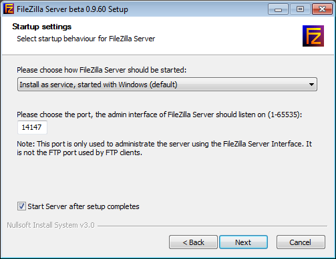
Task: Open the server startup mode dropdown
Action: pyautogui.click(x=167, y=85)
